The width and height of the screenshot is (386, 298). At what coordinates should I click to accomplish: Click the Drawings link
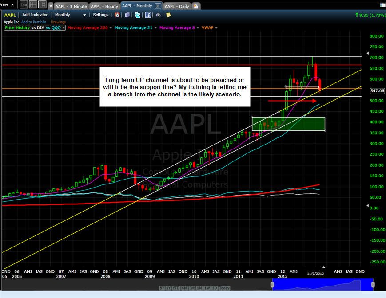tap(58, 22)
